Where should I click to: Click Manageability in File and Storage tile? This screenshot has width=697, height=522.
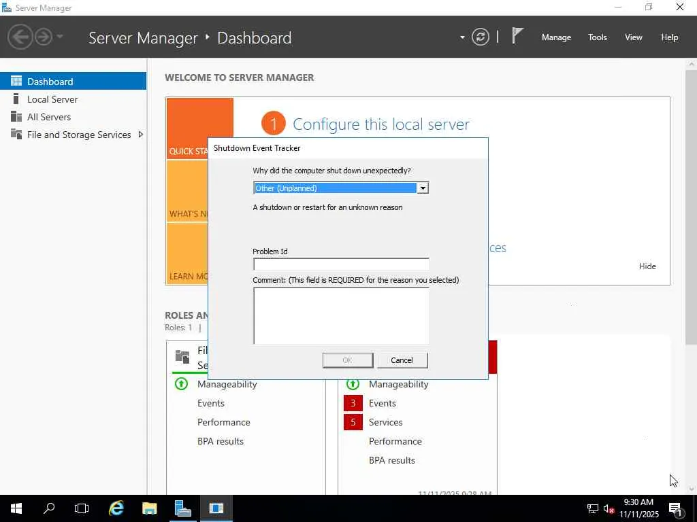pyautogui.click(x=227, y=384)
